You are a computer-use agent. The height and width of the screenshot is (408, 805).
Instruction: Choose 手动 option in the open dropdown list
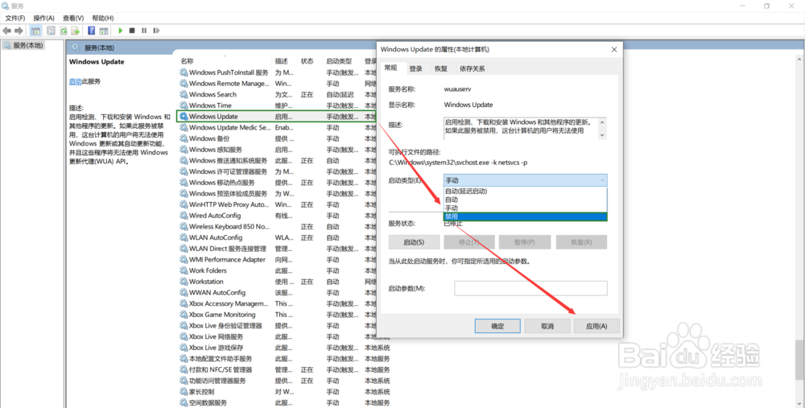tap(525, 208)
